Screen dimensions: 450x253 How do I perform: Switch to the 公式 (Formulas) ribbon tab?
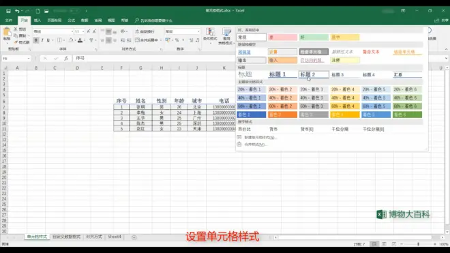pos(71,20)
